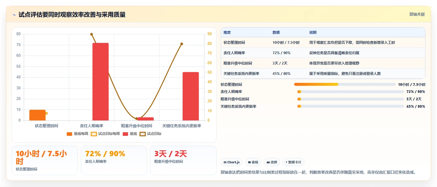The height and width of the screenshot is (187, 437).
Task: Click the red bar for 责任人明确率
Action: coord(100,82)
